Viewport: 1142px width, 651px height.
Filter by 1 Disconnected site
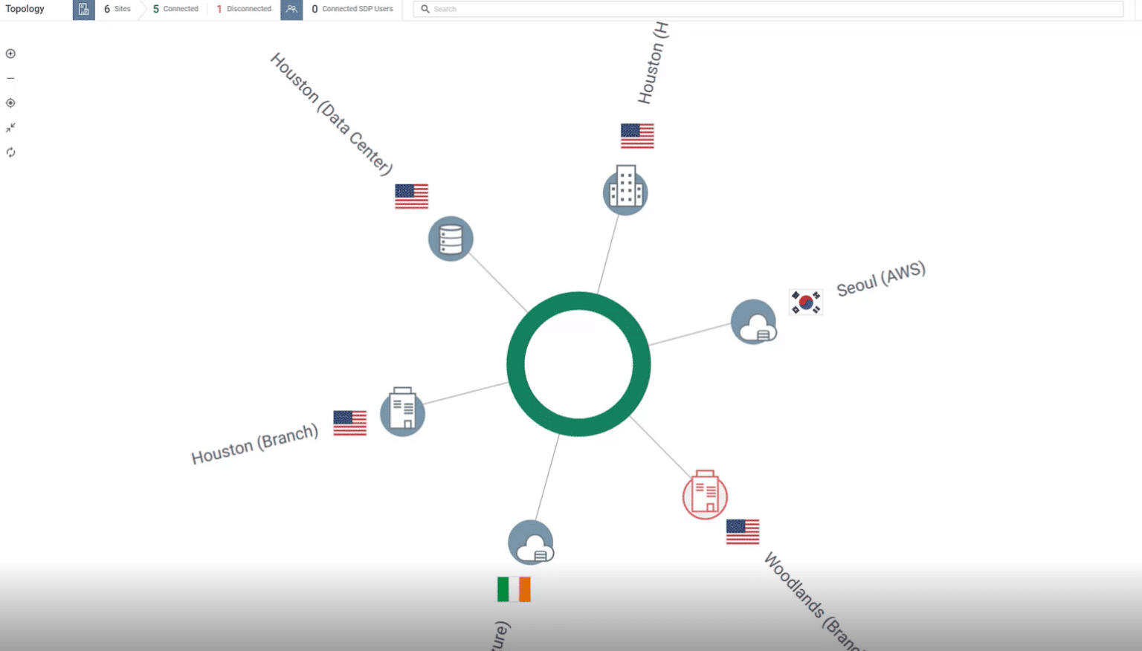(244, 10)
